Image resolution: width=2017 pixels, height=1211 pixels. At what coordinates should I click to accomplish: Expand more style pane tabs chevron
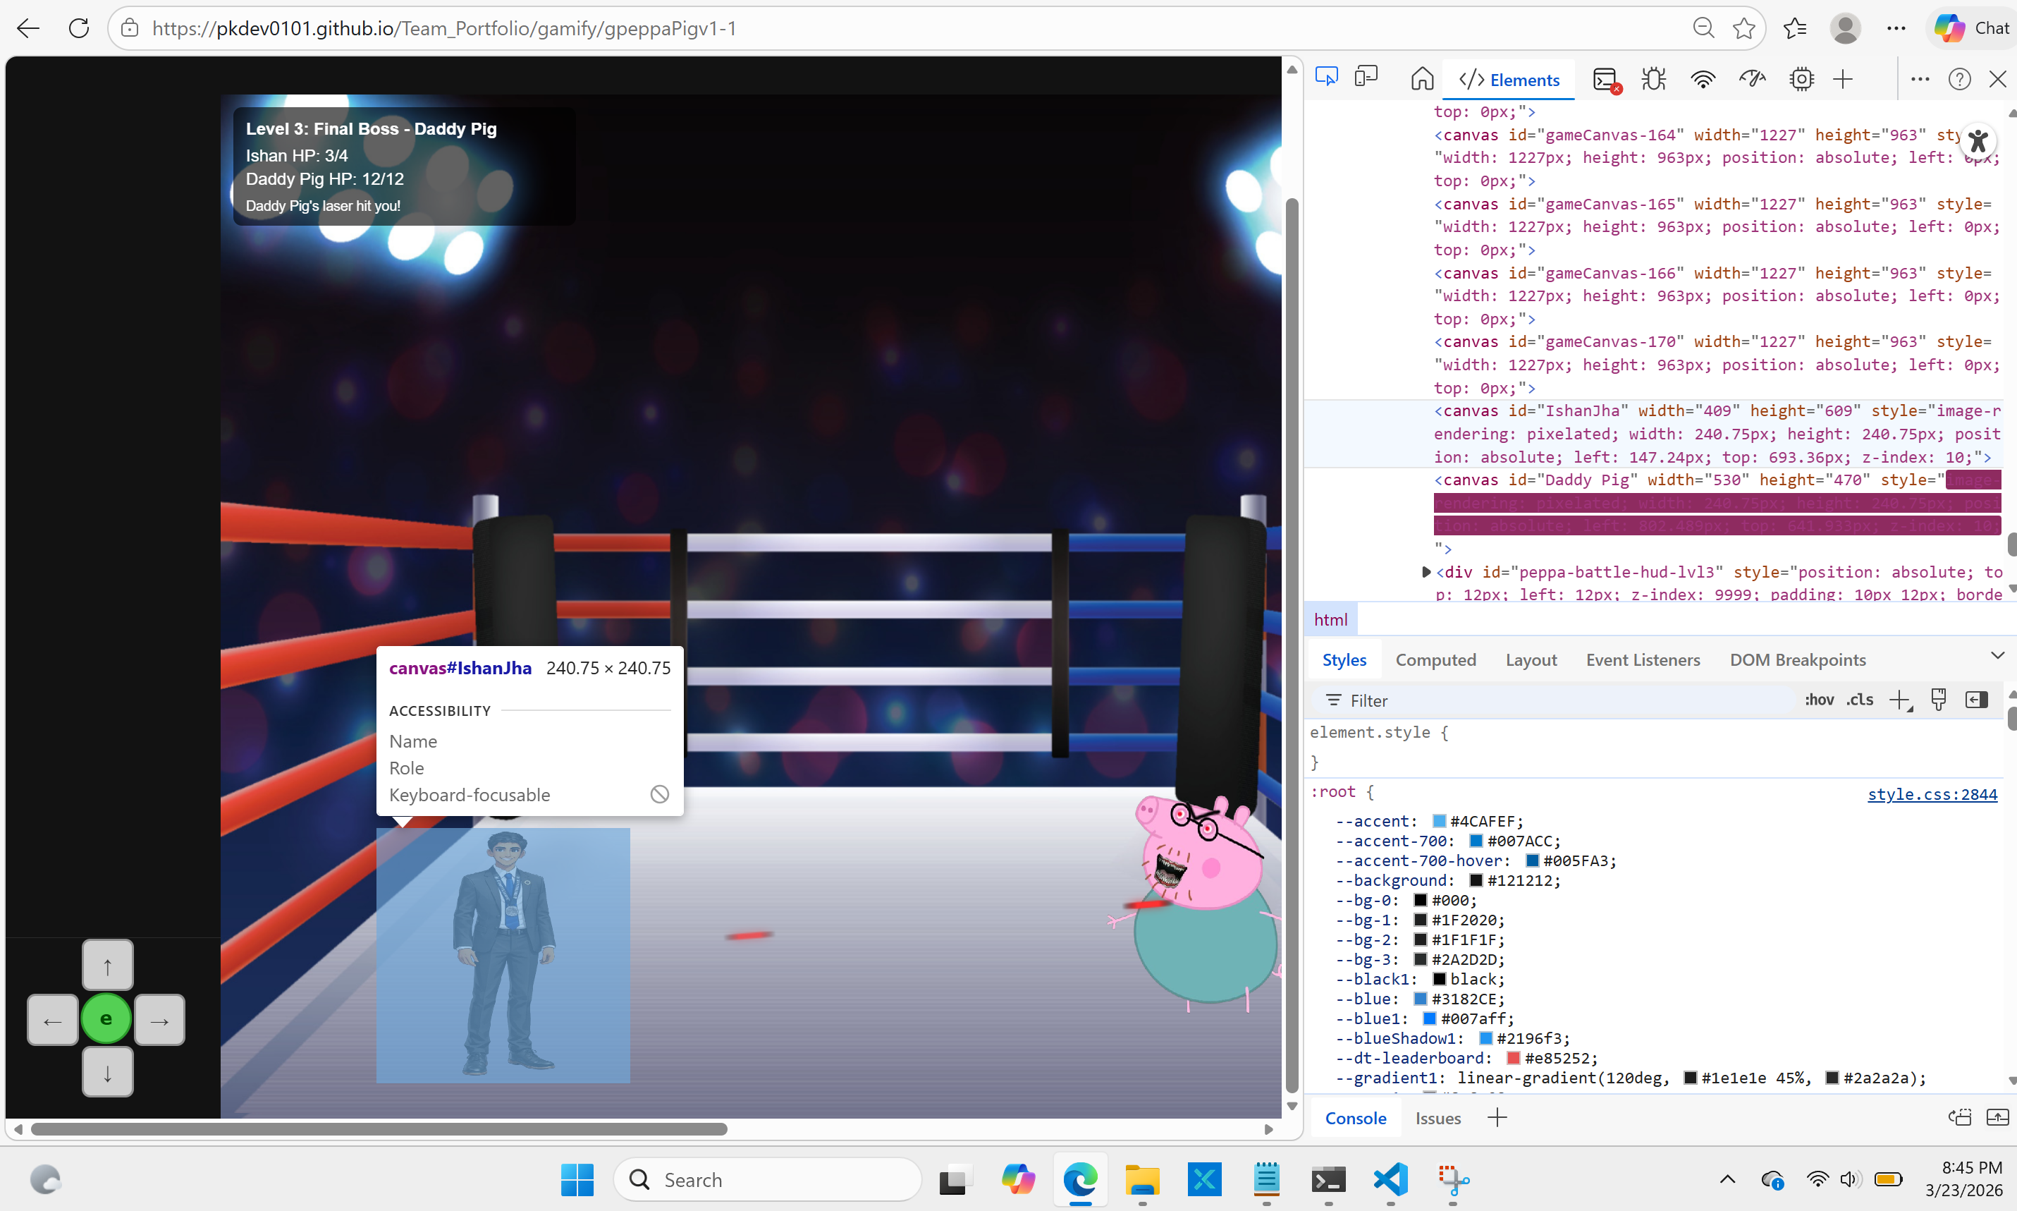[x=1997, y=655]
